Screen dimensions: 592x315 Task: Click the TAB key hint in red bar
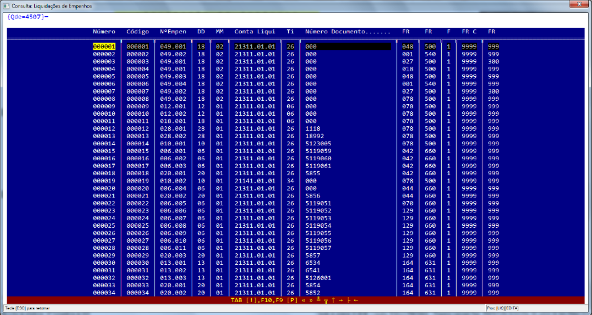click(237, 300)
